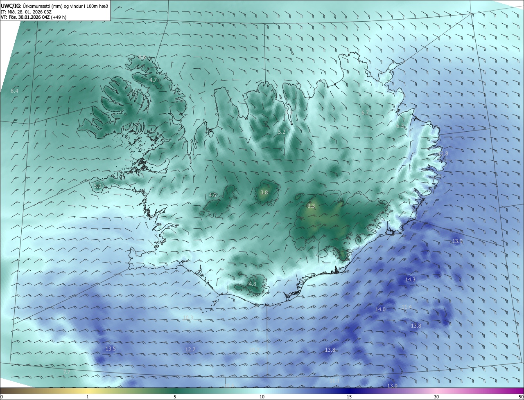
Task: Click the 4.8 value label
Action: [252, 284]
